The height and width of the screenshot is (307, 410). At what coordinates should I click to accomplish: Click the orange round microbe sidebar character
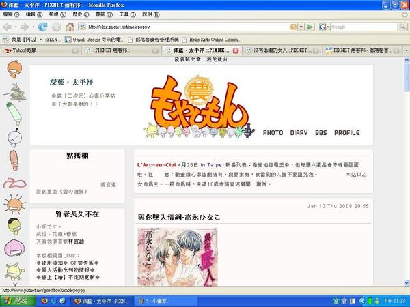tap(14, 69)
